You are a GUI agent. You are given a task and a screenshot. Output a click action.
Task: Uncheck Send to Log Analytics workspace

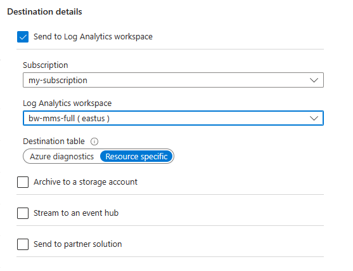pos(23,37)
